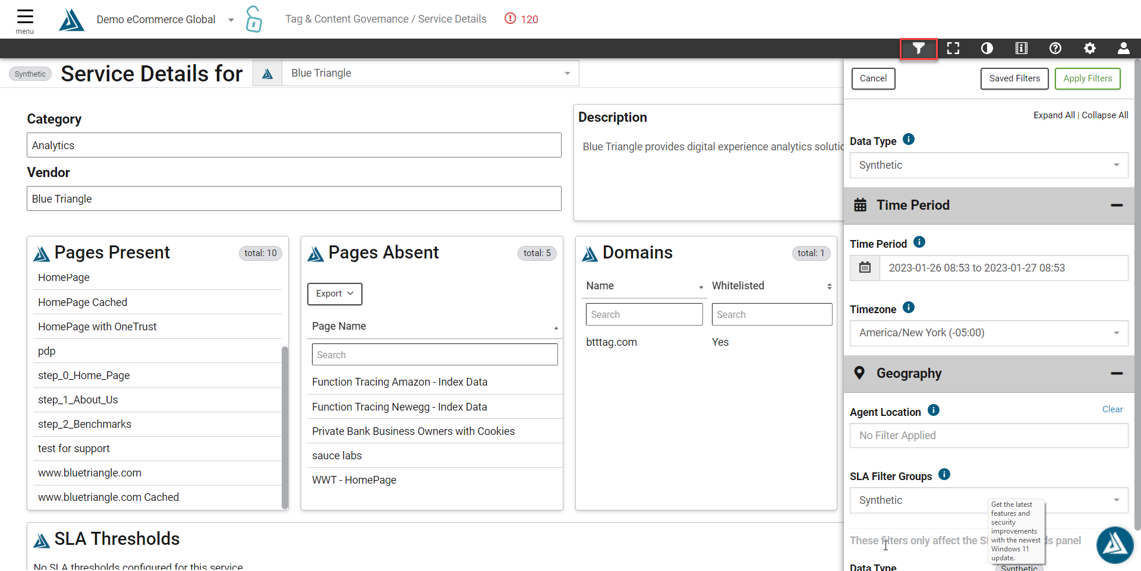Screen dimensions: 1141x571
Task: Select Function Tracing Newegg - Index Data
Action: coord(434,407)
